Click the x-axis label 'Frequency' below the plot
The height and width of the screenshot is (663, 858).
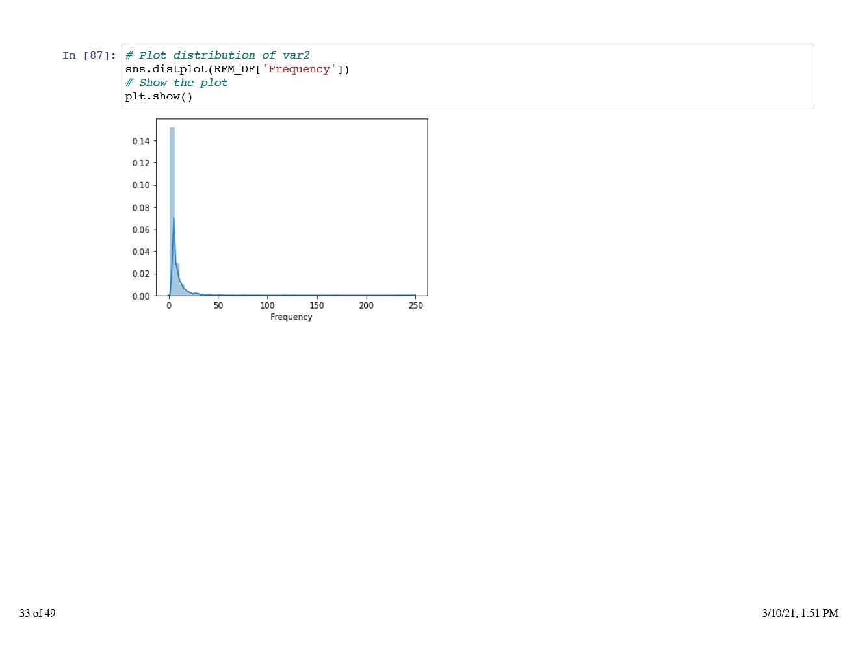(291, 317)
